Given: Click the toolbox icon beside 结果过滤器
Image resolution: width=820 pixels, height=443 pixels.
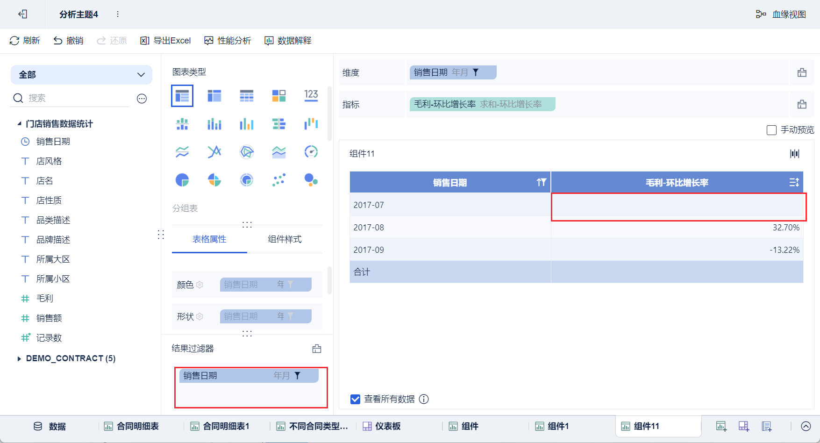Looking at the screenshot, I should (x=317, y=349).
